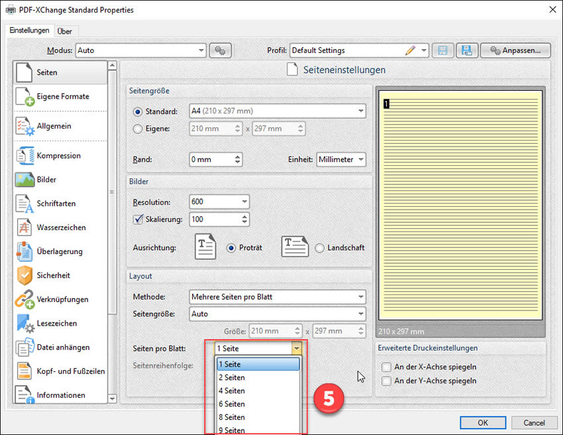Click the Rand spinner arrows
563x435 pixels.
click(237, 159)
